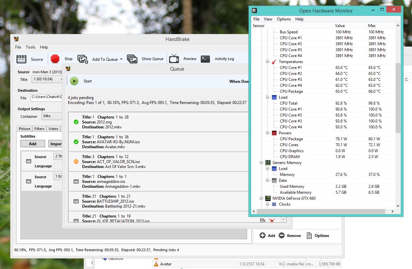Click the horizontal scrollbar right arrow in Hardware Monitor
The image size is (412, 269).
[x=392, y=211]
